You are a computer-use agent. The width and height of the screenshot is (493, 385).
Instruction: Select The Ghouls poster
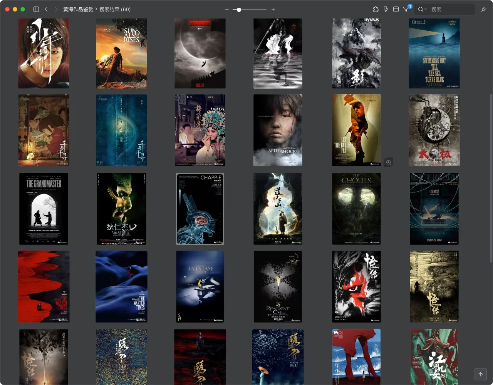[x=356, y=209]
